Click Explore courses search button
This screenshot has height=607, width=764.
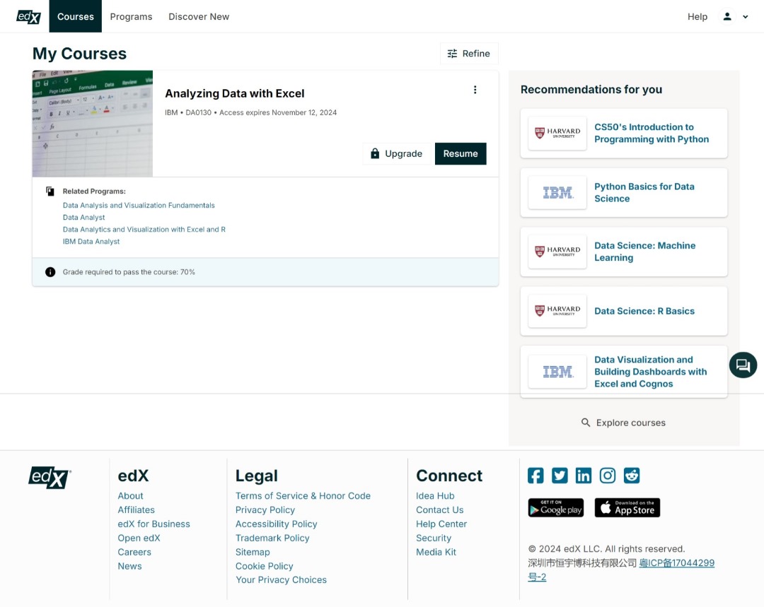pos(624,423)
